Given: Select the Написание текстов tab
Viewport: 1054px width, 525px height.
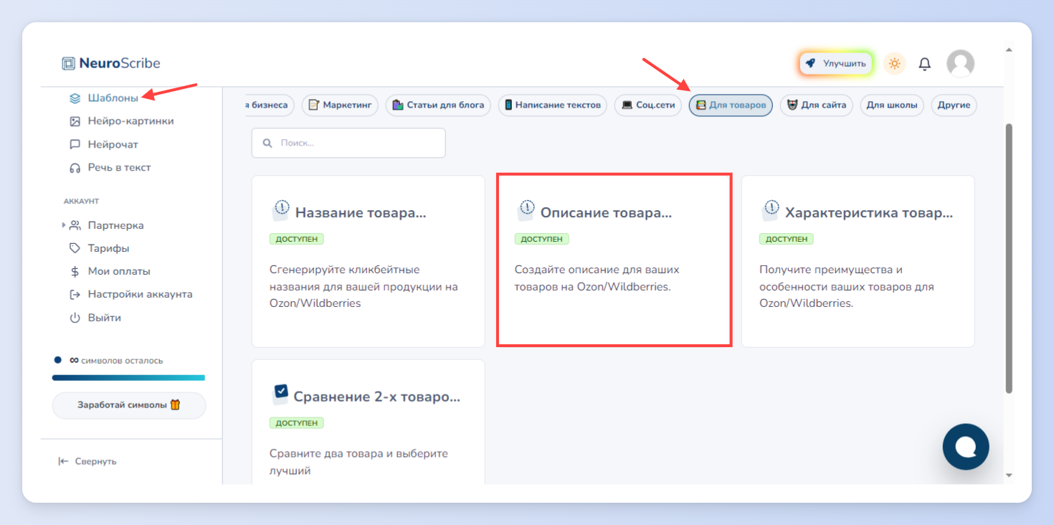Looking at the screenshot, I should (x=552, y=105).
